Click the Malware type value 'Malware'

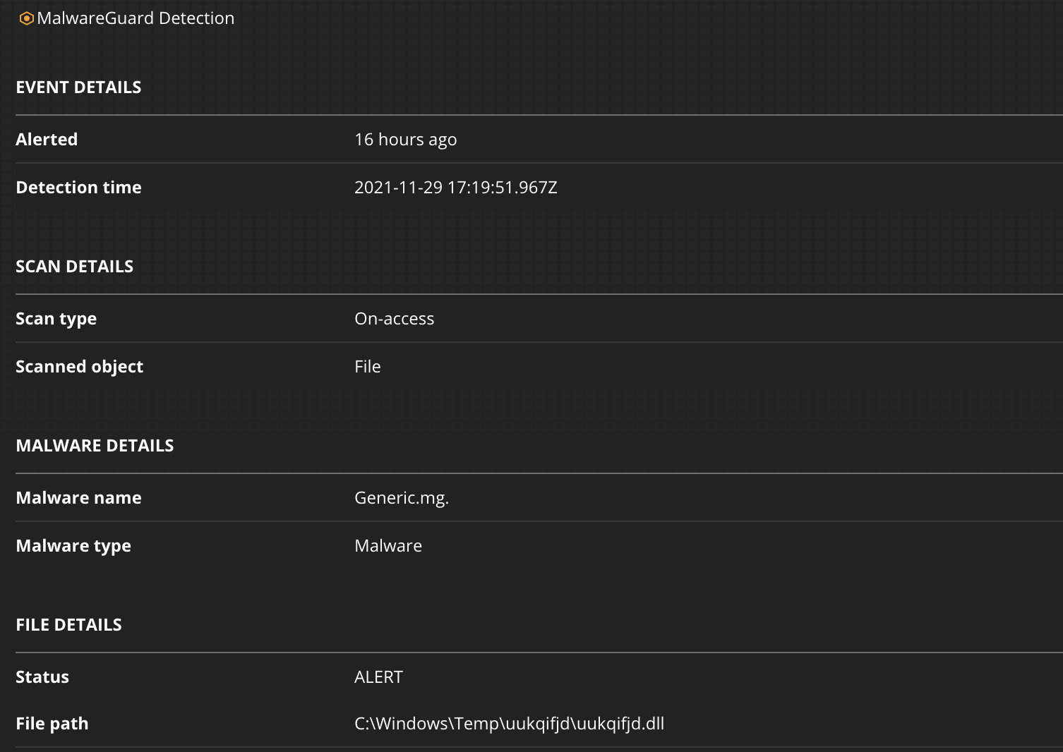coord(388,545)
